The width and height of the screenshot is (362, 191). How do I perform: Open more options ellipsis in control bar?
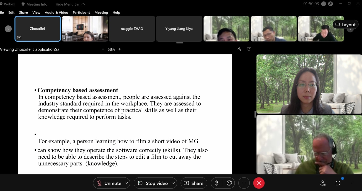(244, 183)
